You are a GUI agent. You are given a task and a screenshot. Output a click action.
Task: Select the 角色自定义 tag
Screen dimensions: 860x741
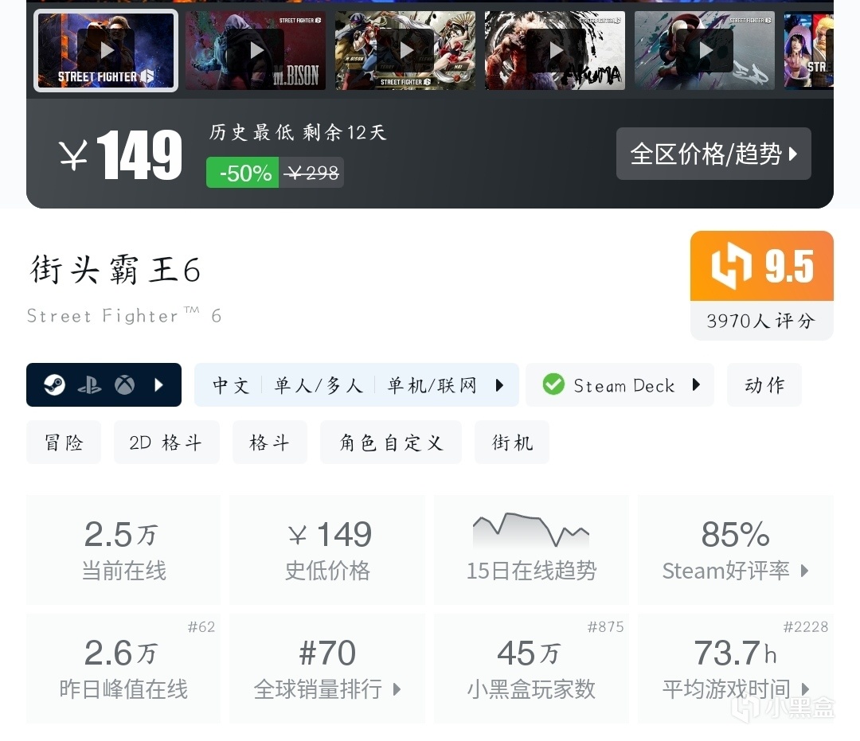(x=390, y=443)
